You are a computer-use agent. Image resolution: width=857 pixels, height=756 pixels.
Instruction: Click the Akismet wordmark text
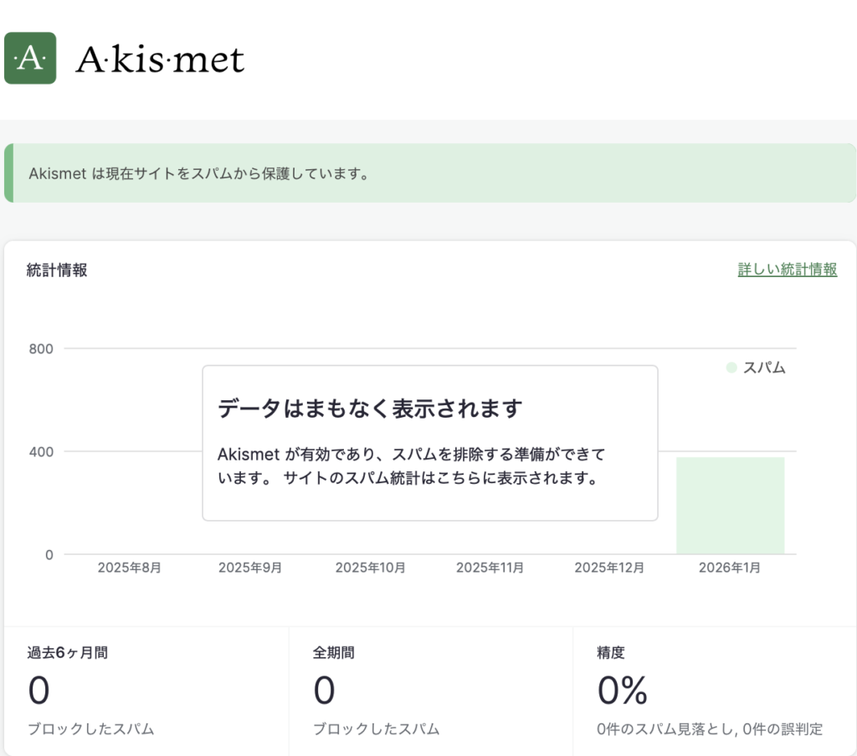pos(160,59)
